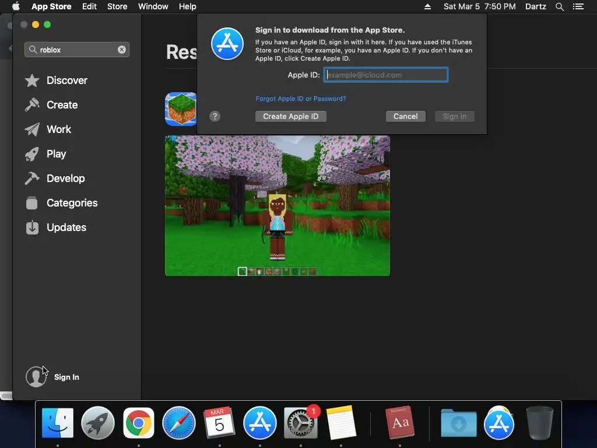The image size is (597, 448).
Task: Clear the roblox search text
Action: [x=122, y=50]
